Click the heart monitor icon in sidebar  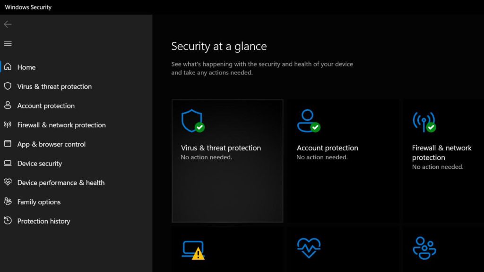pos(8,182)
